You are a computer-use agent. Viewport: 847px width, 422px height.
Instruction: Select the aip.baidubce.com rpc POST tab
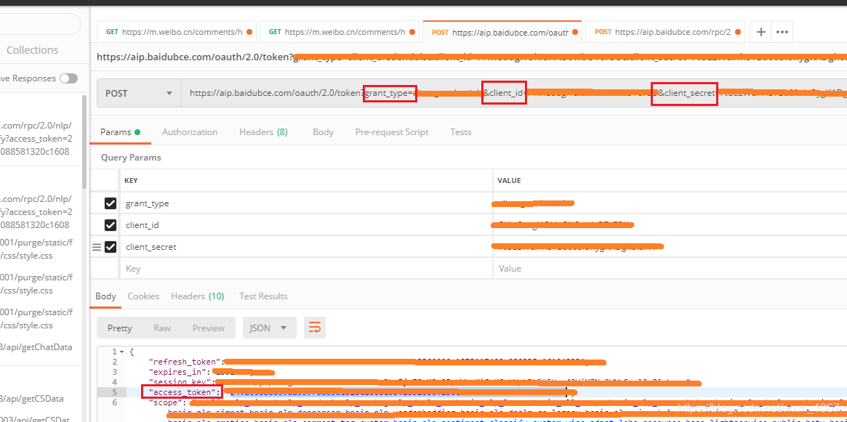[x=665, y=32]
